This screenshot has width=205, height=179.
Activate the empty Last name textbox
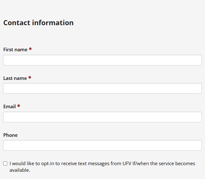click(x=102, y=88)
